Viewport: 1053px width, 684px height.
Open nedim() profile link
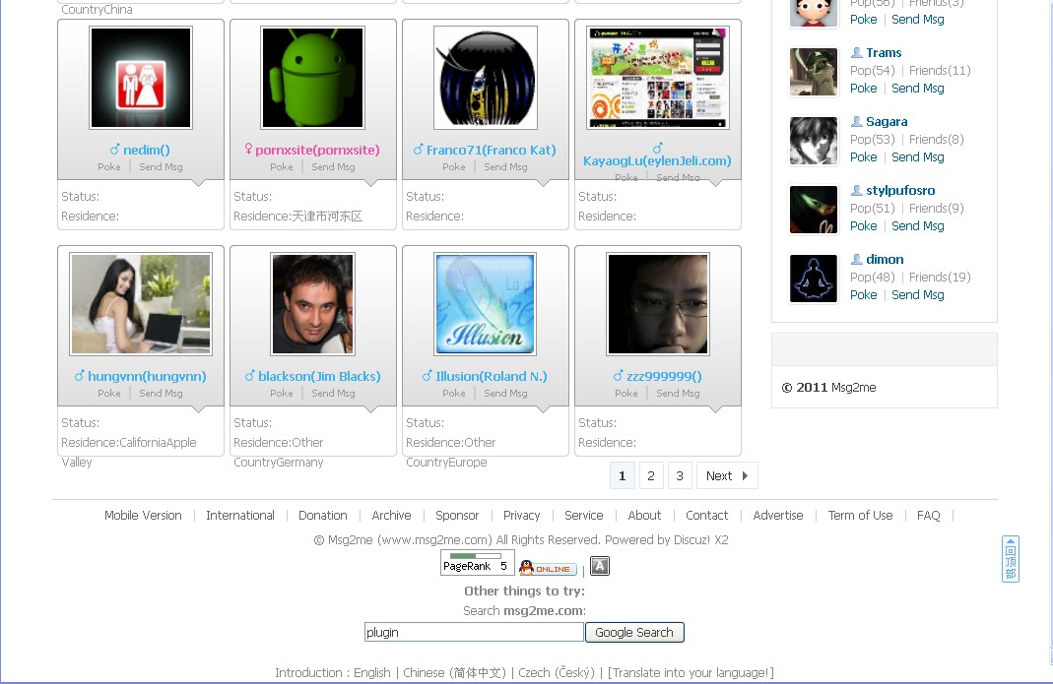[147, 150]
